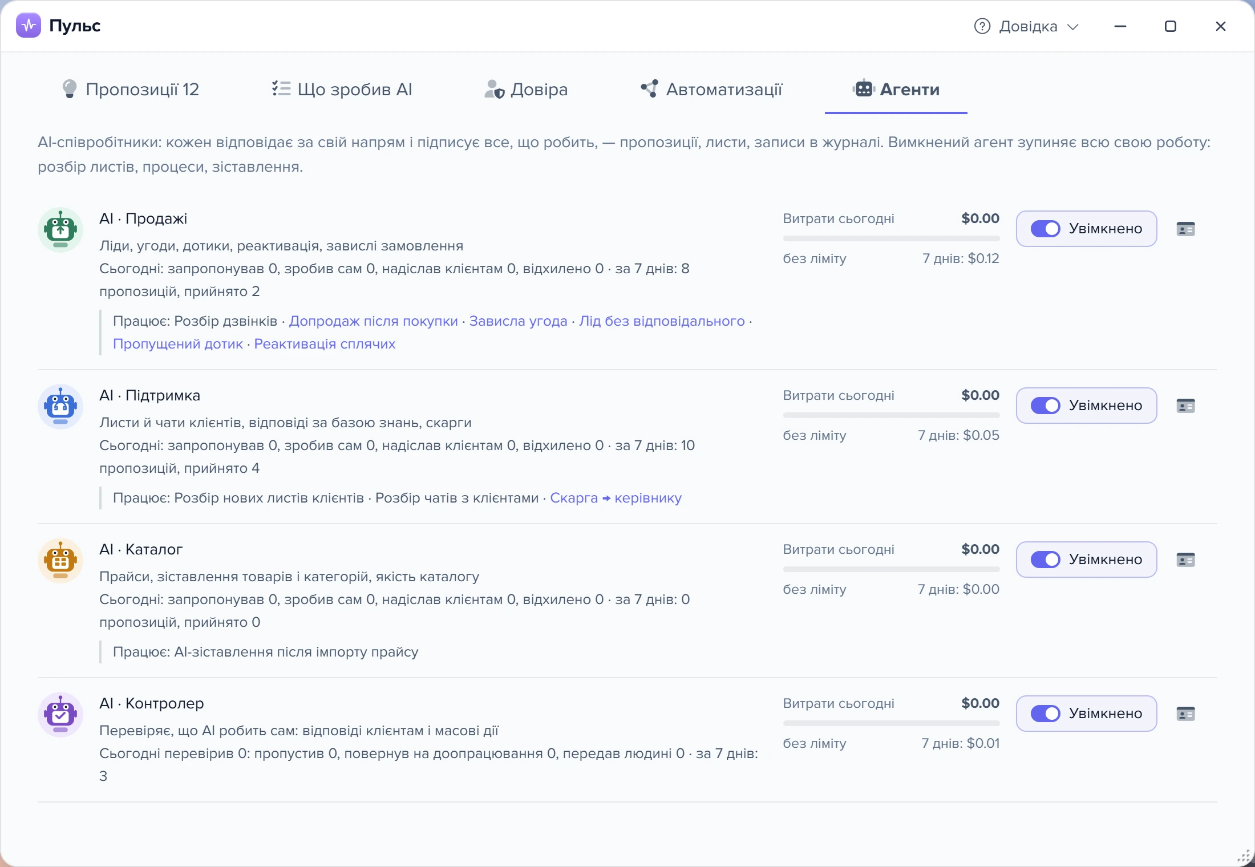This screenshot has width=1255, height=867.
Task: Open the Зависла угода process link
Action: pyautogui.click(x=518, y=321)
